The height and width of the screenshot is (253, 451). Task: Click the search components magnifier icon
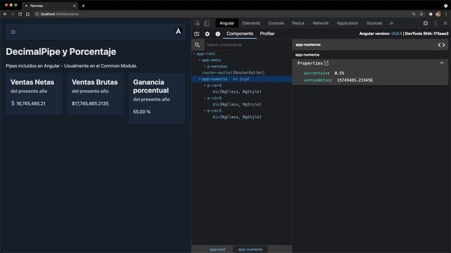point(197,45)
